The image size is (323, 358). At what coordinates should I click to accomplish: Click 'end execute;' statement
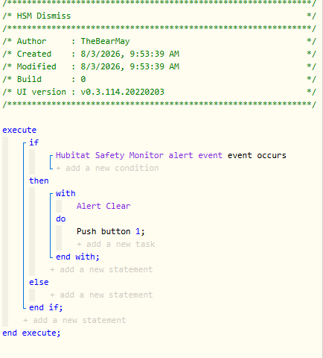pyautogui.click(x=31, y=333)
